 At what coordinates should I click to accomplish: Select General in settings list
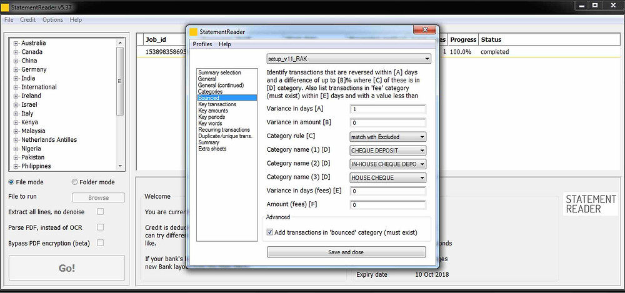pyautogui.click(x=207, y=79)
